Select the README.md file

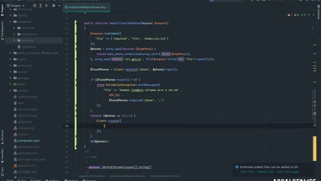[25, 172]
